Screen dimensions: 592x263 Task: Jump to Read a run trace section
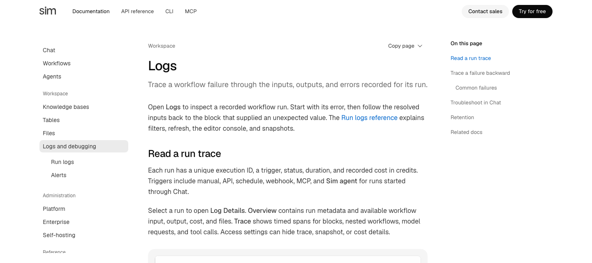click(471, 58)
